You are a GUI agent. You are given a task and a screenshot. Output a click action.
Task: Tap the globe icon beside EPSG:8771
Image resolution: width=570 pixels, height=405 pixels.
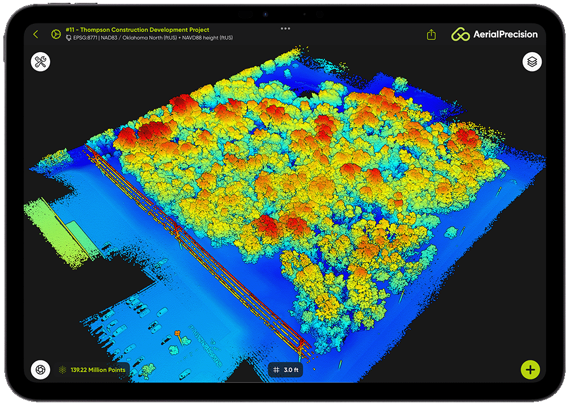tap(68, 38)
